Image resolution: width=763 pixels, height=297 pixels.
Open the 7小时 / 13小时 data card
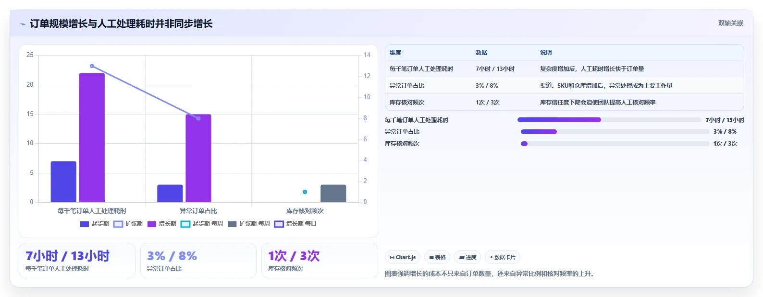click(77, 261)
